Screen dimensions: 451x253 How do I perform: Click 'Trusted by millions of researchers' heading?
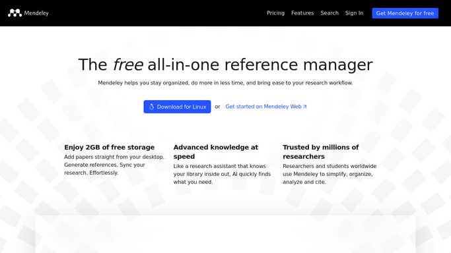[x=321, y=152]
